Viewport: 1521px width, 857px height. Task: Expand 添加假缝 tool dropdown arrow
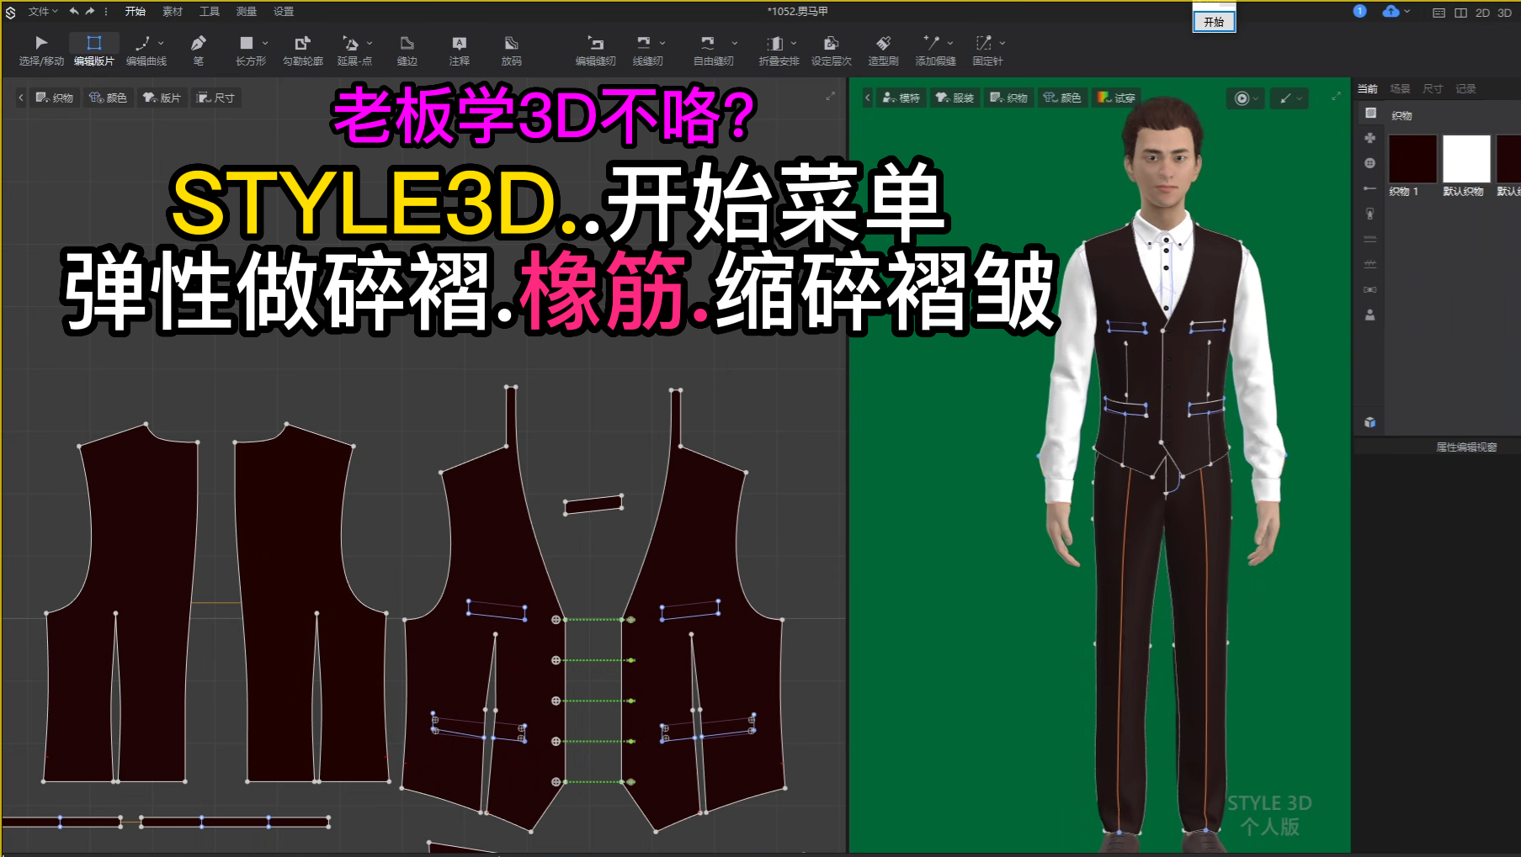coord(950,43)
